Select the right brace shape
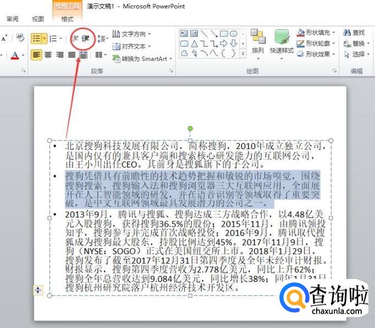 [x=233, y=53]
